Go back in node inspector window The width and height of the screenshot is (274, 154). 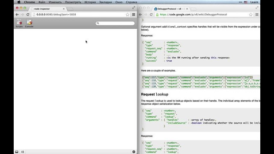click(17, 15)
